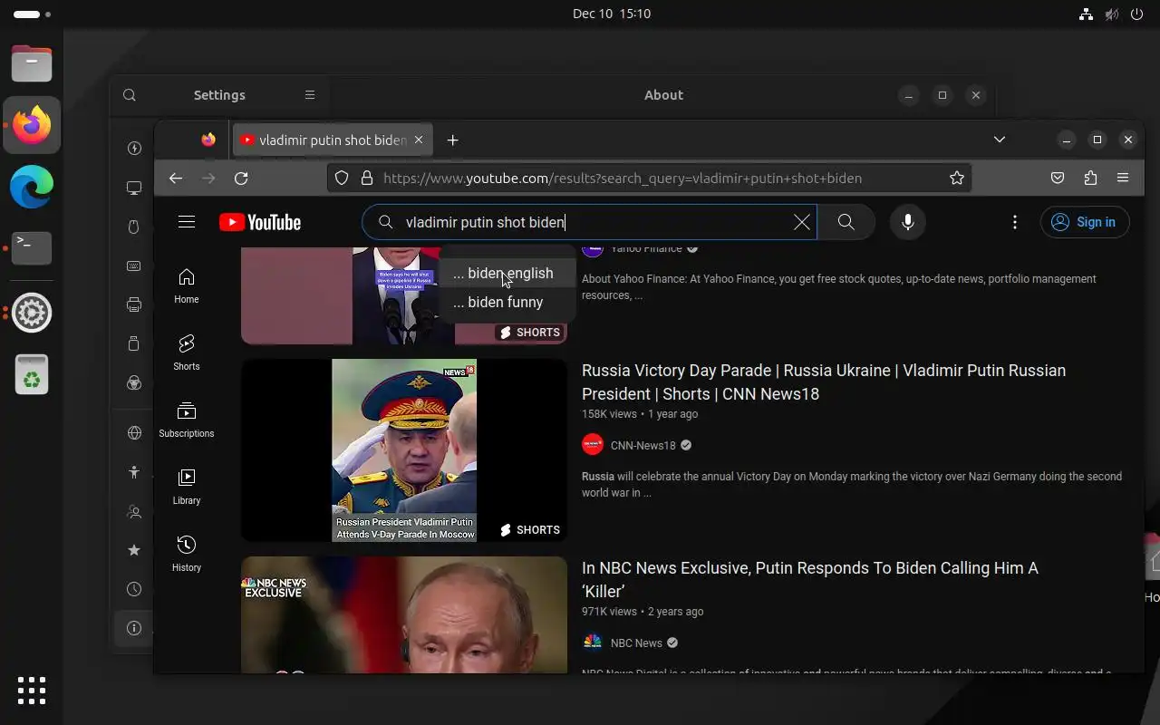Select Default Apps star in Settings sidebar
Image resolution: width=1160 pixels, height=725 pixels.
[x=134, y=550]
